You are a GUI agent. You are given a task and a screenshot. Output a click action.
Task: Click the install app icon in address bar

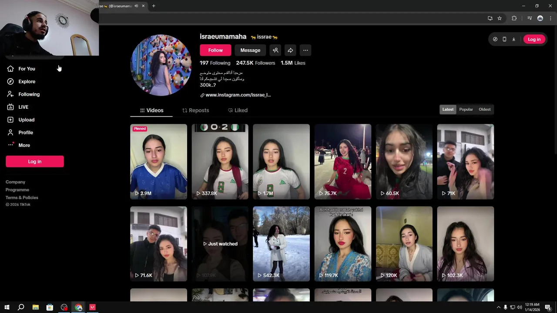point(490,18)
